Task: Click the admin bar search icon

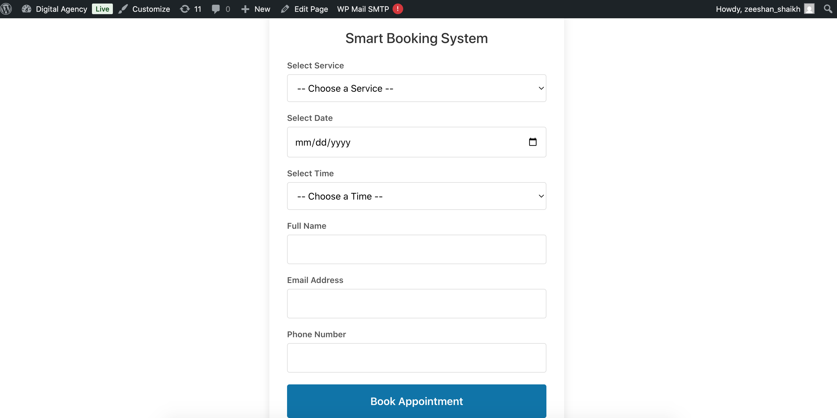Action: (828, 9)
